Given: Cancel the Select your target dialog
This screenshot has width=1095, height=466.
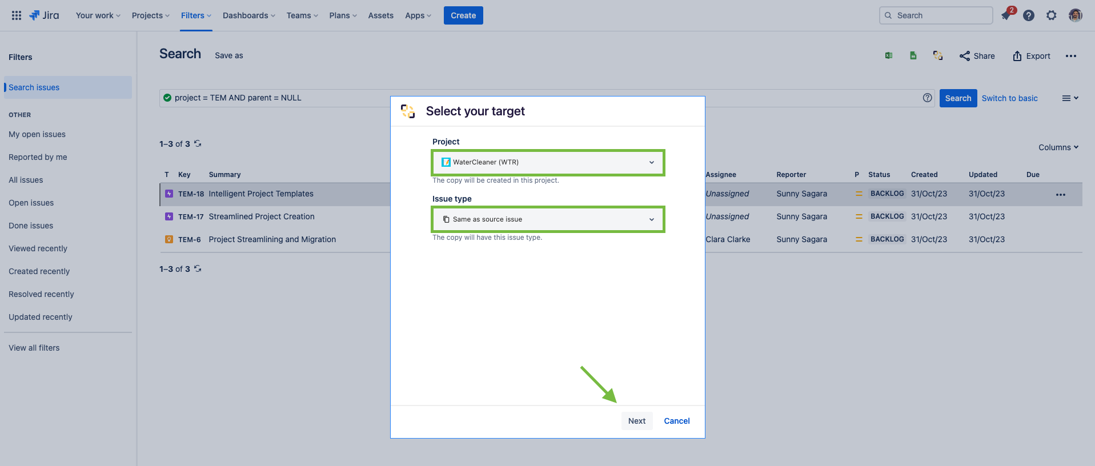Looking at the screenshot, I should click(x=676, y=421).
